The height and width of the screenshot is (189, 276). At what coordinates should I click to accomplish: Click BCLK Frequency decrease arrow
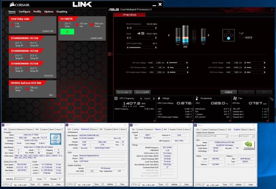pyautogui.click(x=128, y=28)
